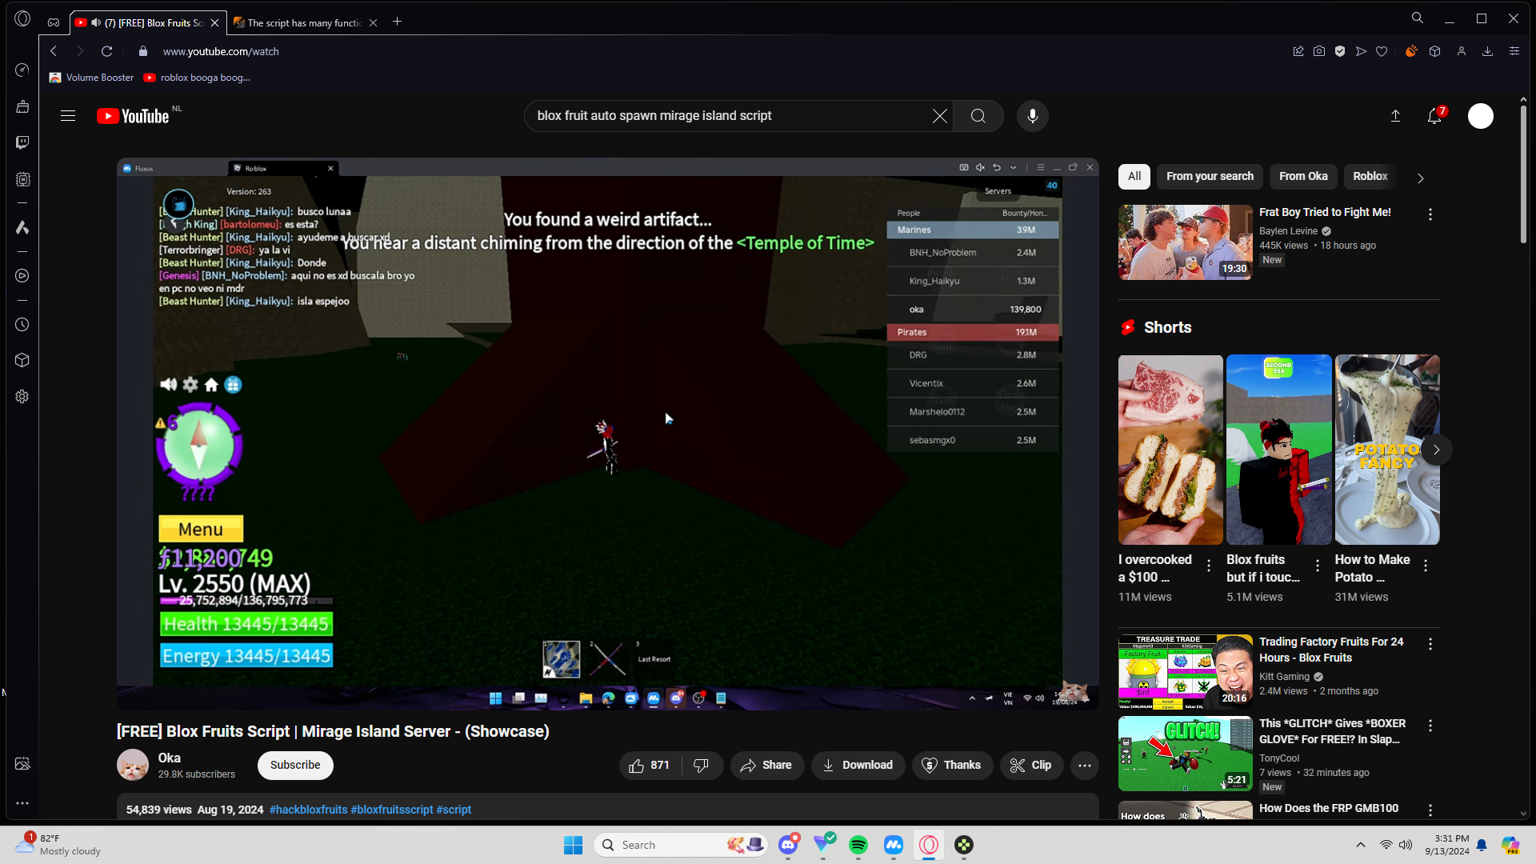The image size is (1536, 864).
Task: Open the YouTube guide hamburger menu
Action: [x=68, y=116]
